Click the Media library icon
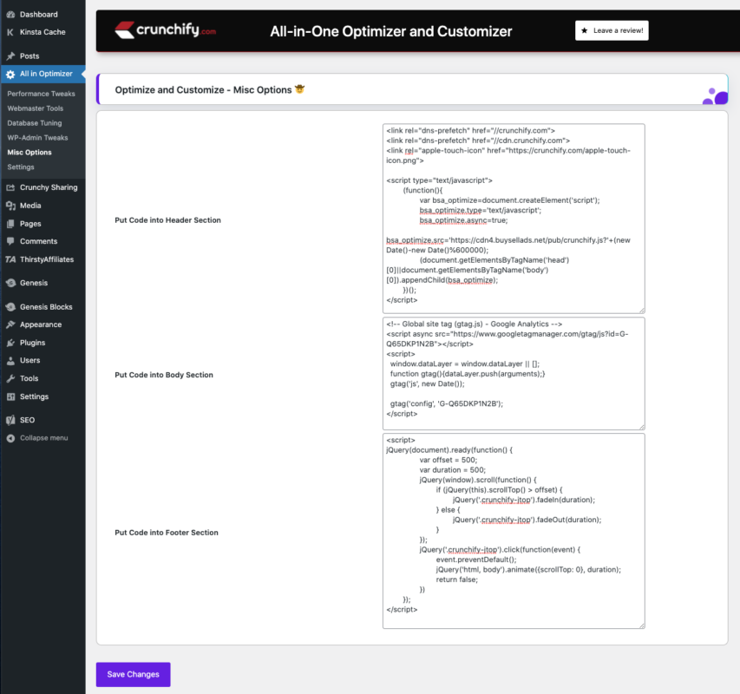Image resolution: width=740 pixels, height=694 pixels. click(x=10, y=206)
